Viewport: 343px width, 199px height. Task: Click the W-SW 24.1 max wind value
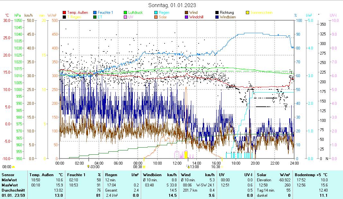pyautogui.click(x=205, y=185)
